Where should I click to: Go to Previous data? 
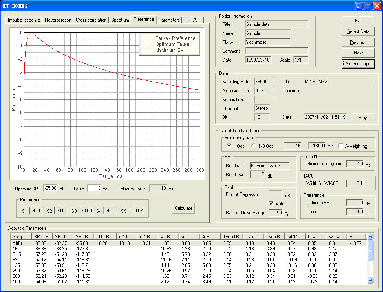pos(358,42)
